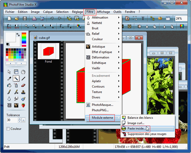This screenshot has width=191, height=153.
Task: Click the Auto contrast icon
Action: [x=17, y=26]
